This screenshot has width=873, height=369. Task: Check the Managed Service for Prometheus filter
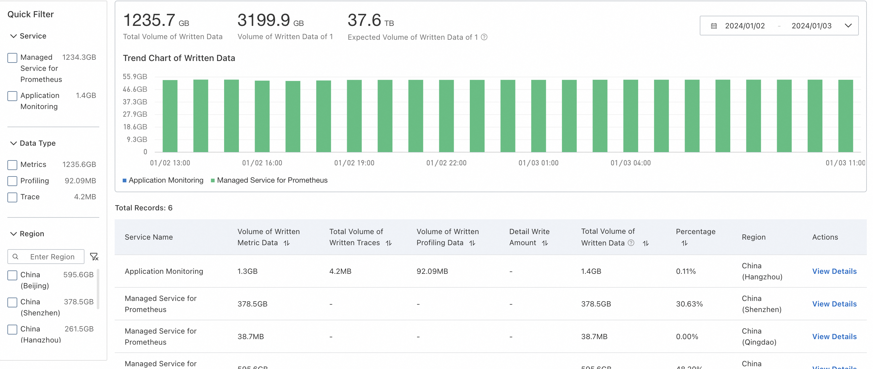coord(13,58)
